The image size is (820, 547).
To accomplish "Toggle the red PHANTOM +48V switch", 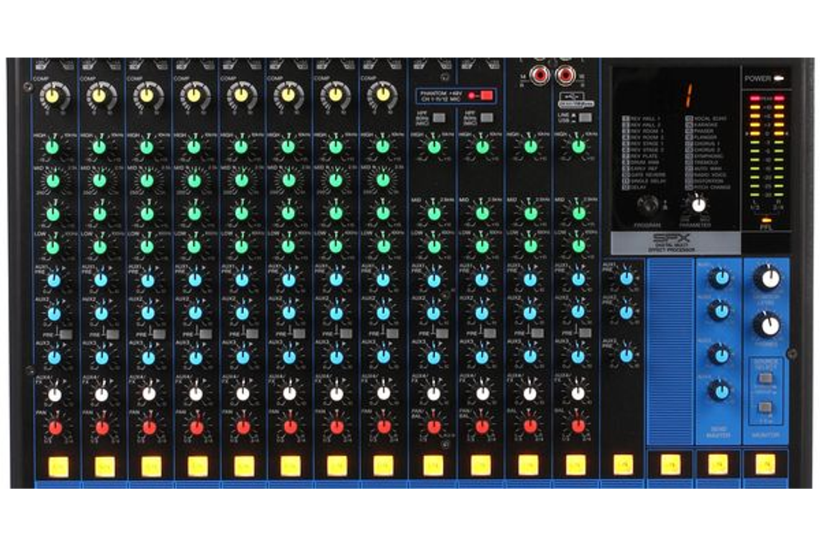I will tap(486, 96).
